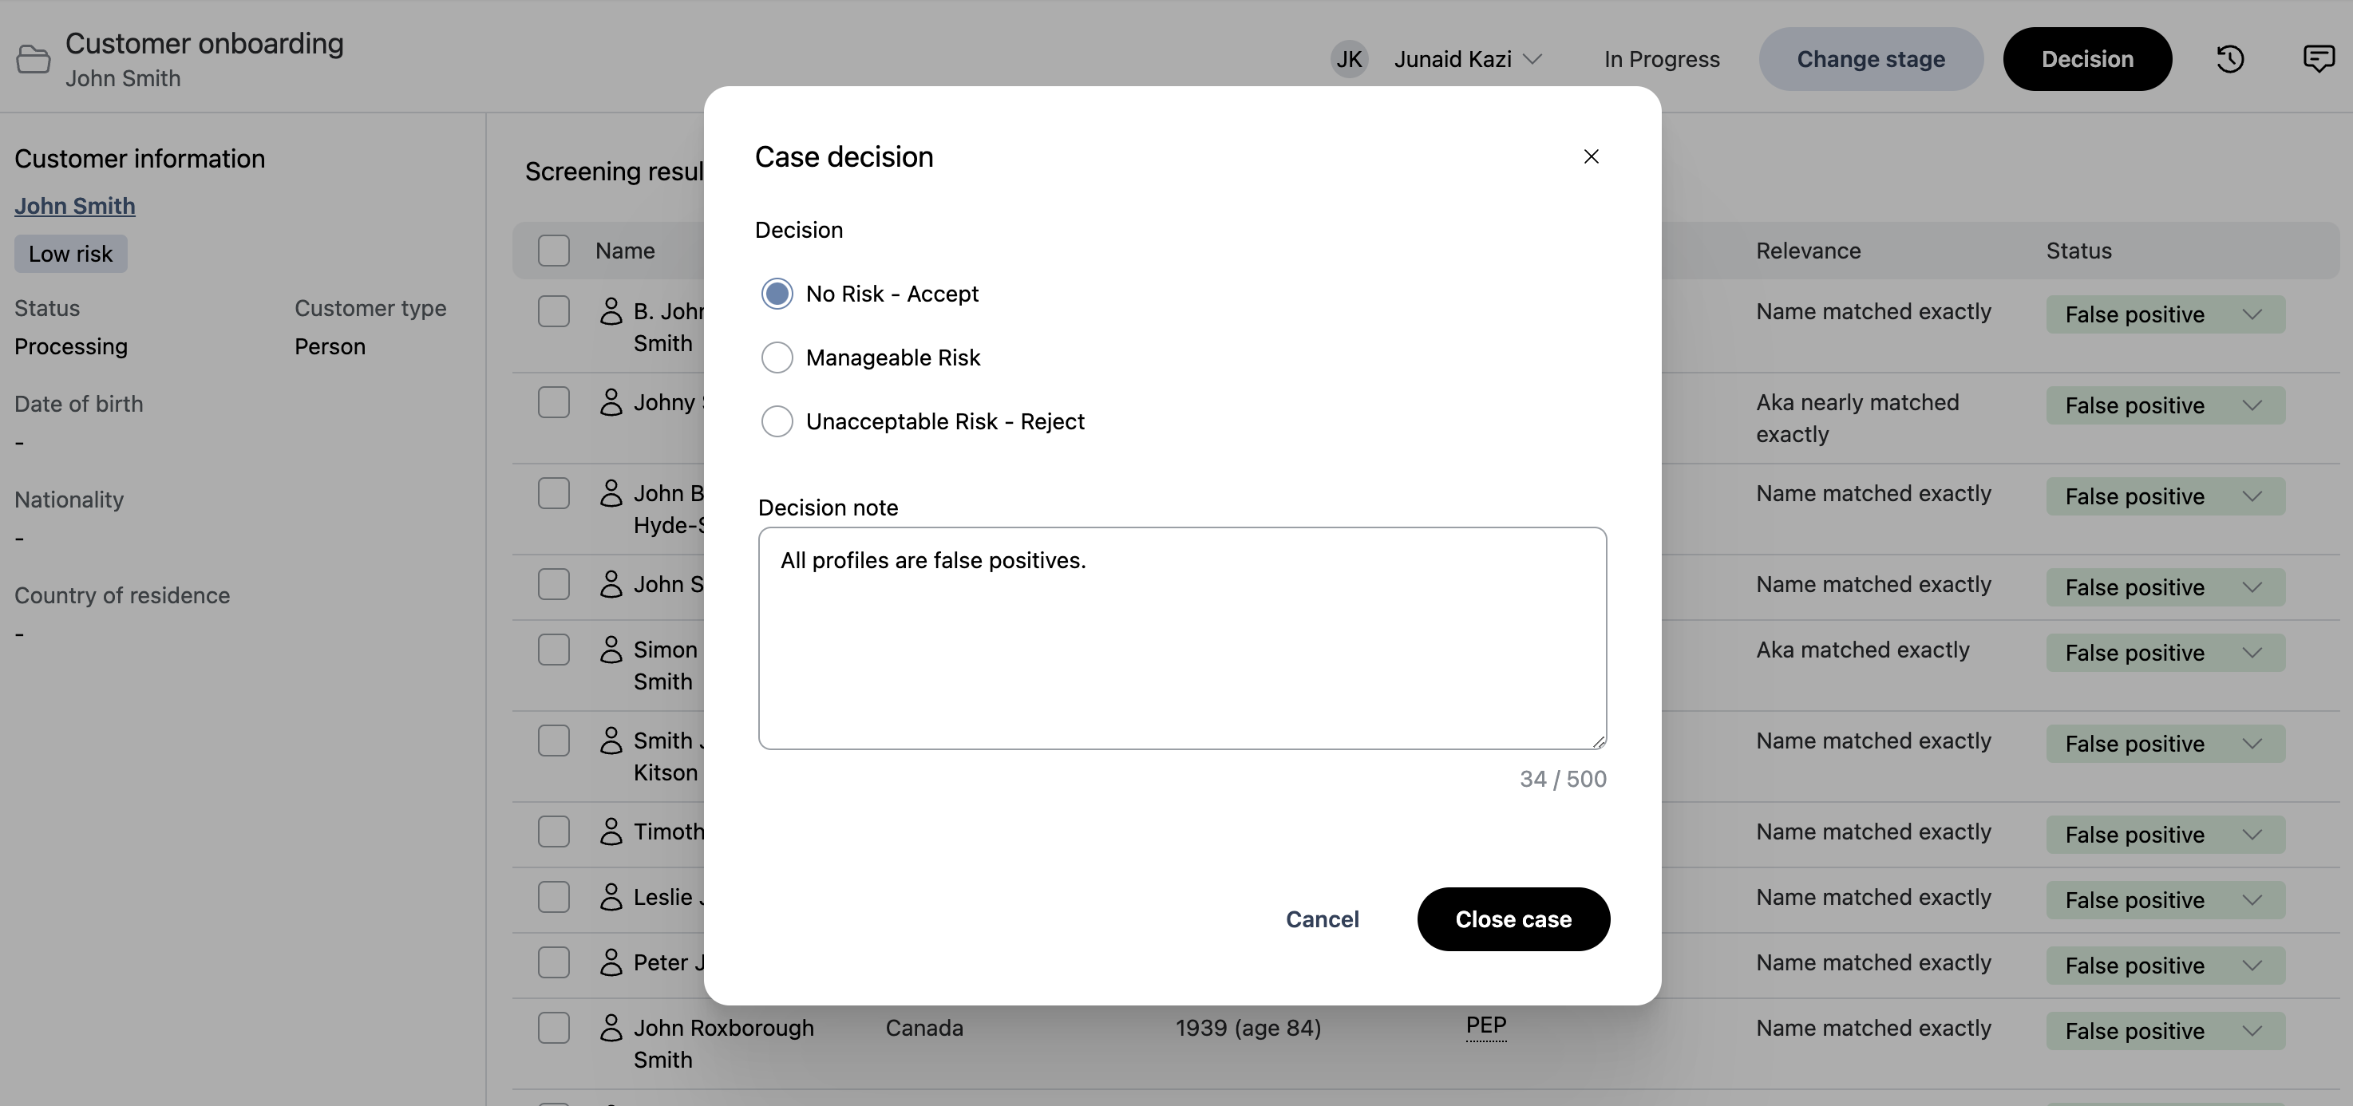Viewport: 2353px width, 1106px height.
Task: Open the case history clock icon
Action: (2230, 59)
